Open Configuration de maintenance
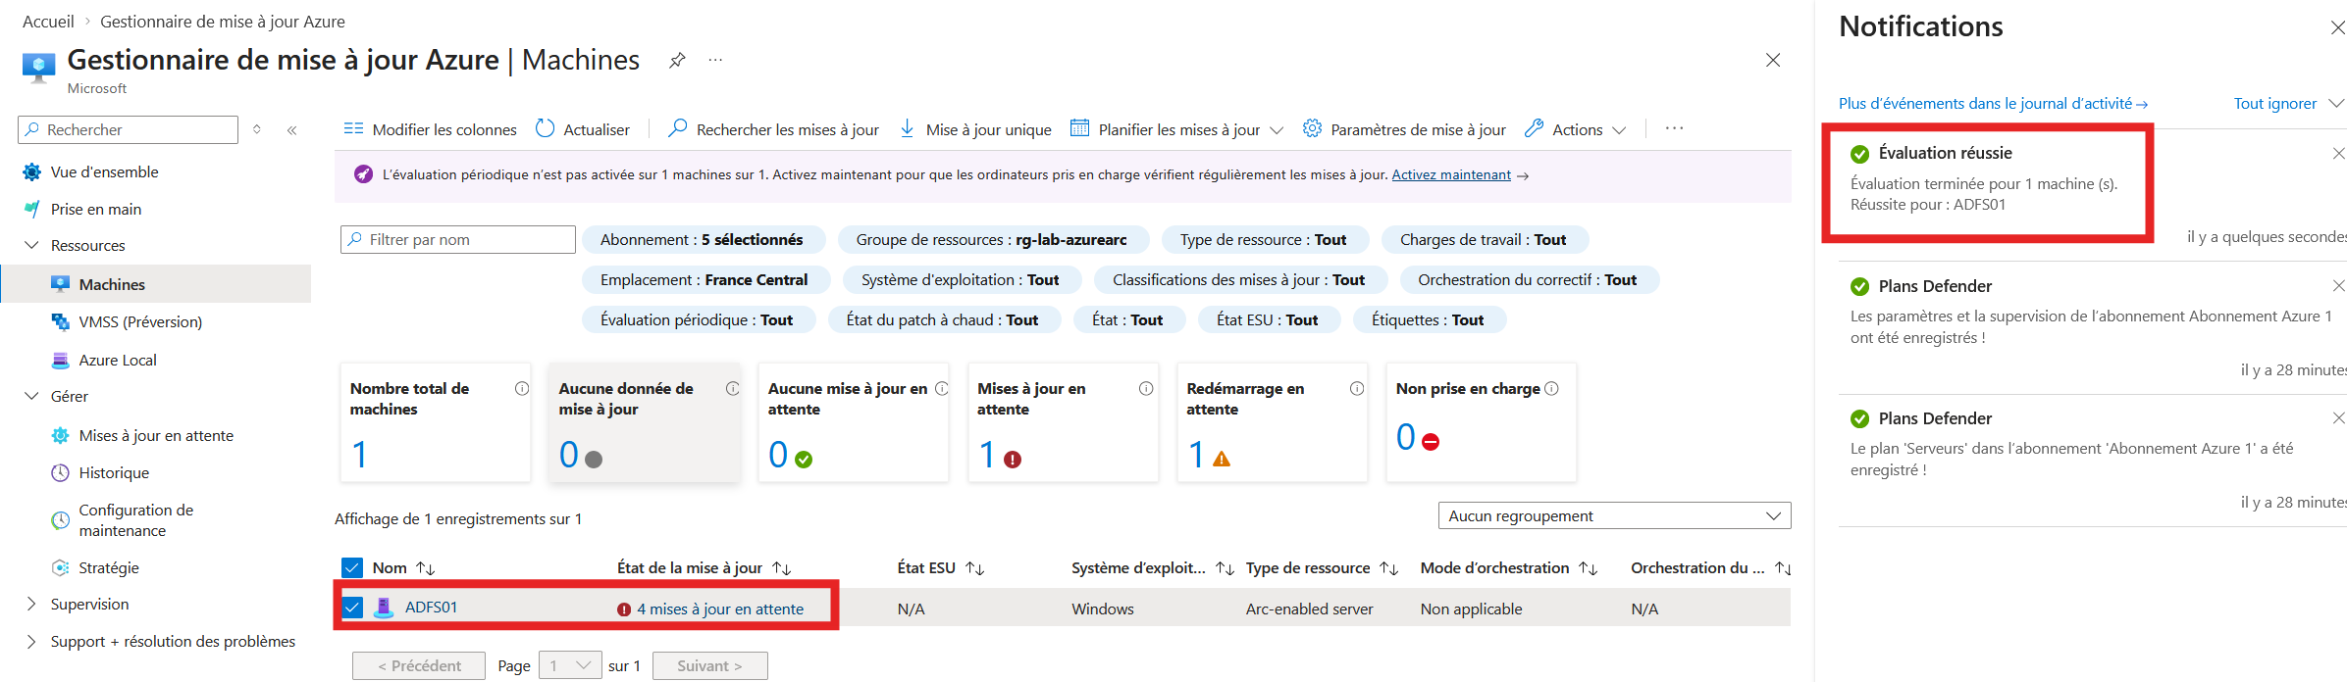 [135, 520]
